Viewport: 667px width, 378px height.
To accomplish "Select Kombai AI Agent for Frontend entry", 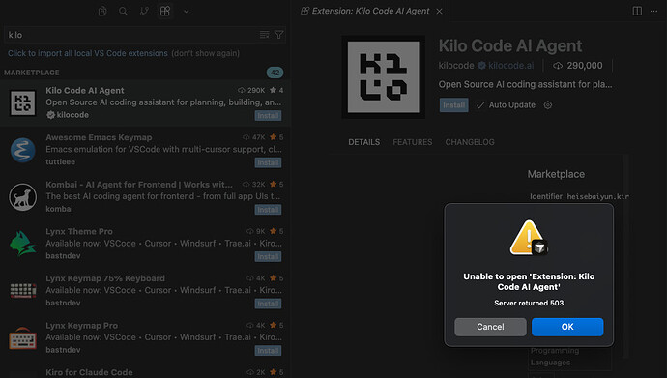I will (145, 196).
